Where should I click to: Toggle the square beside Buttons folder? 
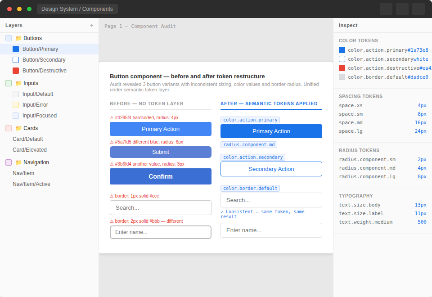9,38
